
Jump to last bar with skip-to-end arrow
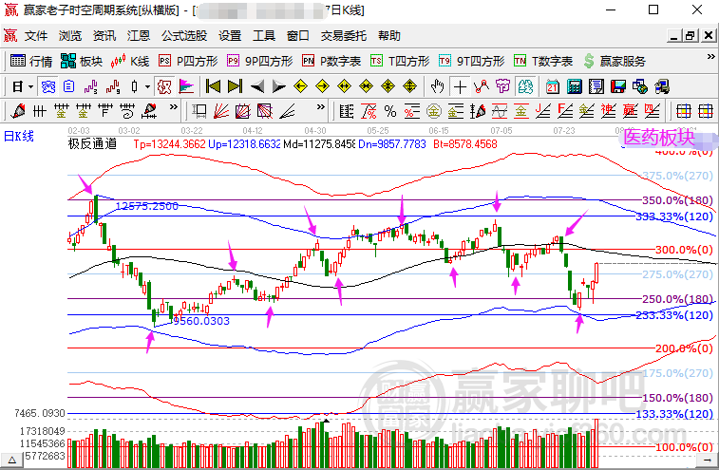tap(234, 85)
